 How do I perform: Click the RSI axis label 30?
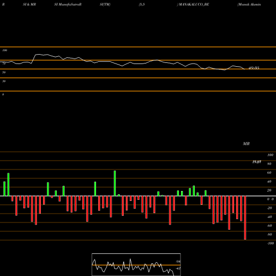[x=4, y=81]
